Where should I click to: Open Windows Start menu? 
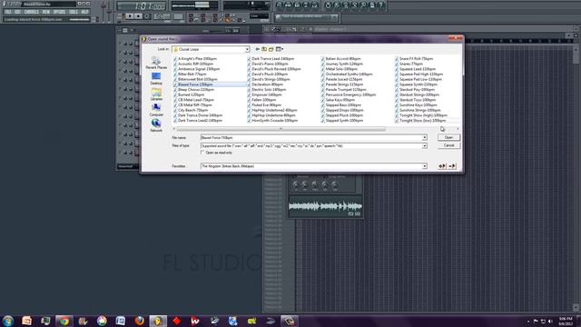8,321
